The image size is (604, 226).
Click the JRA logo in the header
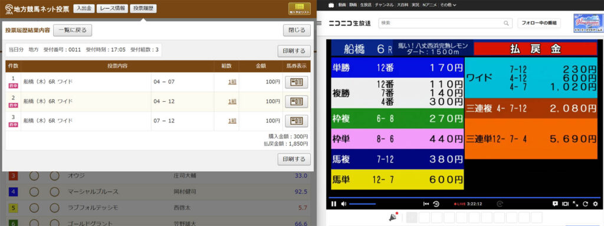(9, 9)
